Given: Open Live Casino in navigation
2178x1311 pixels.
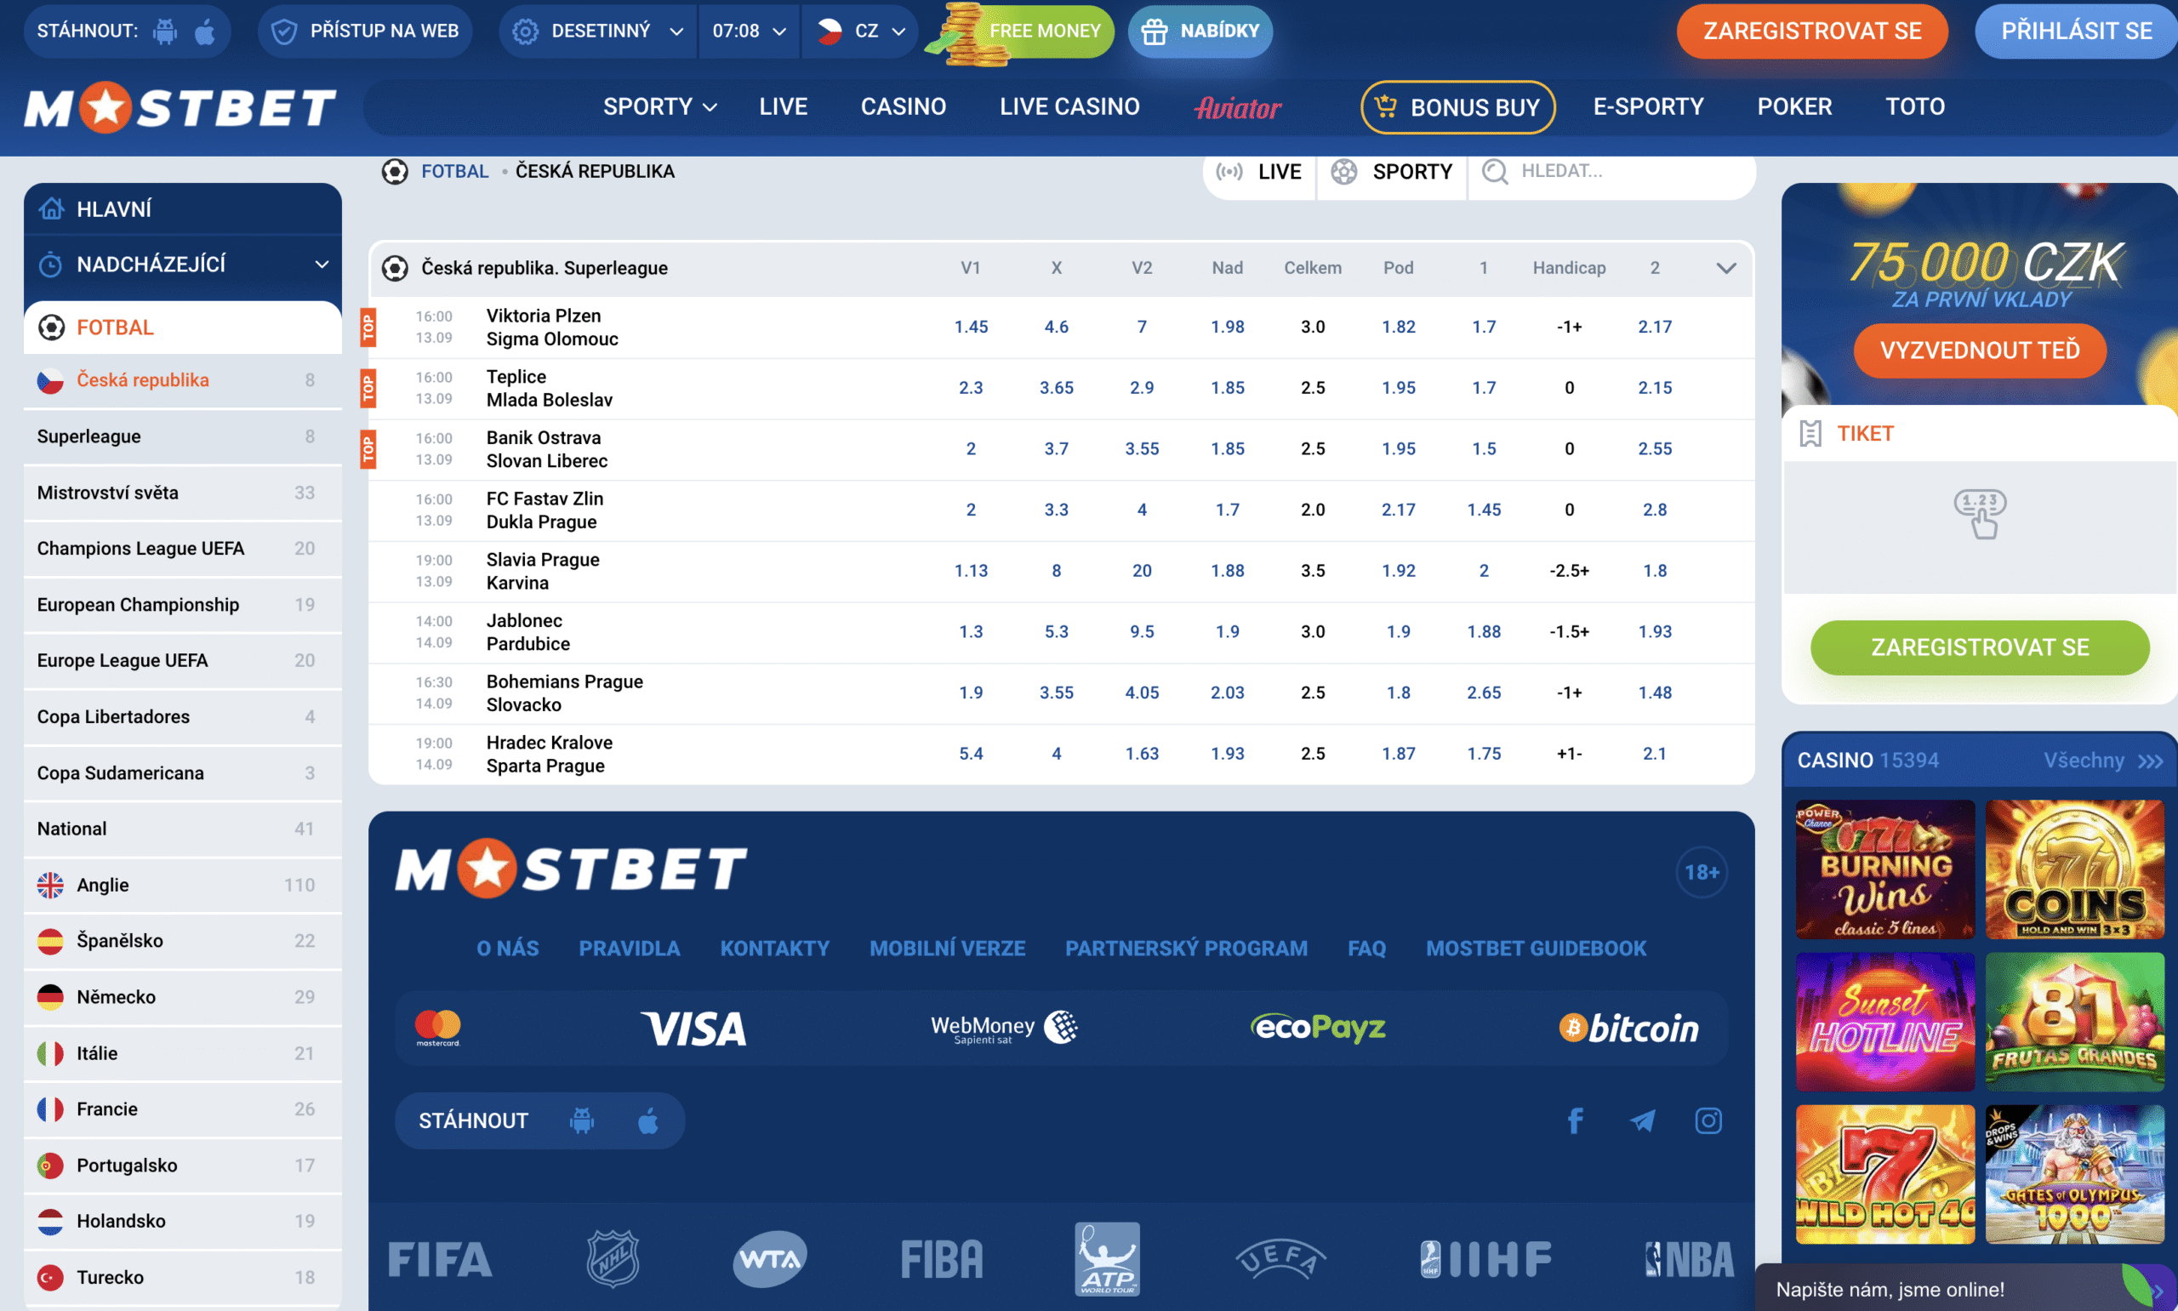Looking at the screenshot, I should coord(1069,107).
